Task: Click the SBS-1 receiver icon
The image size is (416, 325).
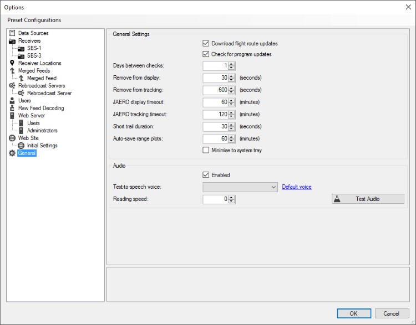Action: click(x=21, y=48)
